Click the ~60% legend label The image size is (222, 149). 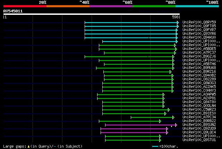point(127,2)
